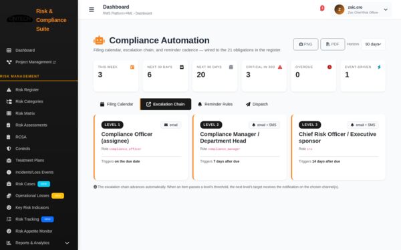Image resolution: width=401 pixels, height=250 pixels.
Task: Click the cro role code
Action: click(309, 149)
